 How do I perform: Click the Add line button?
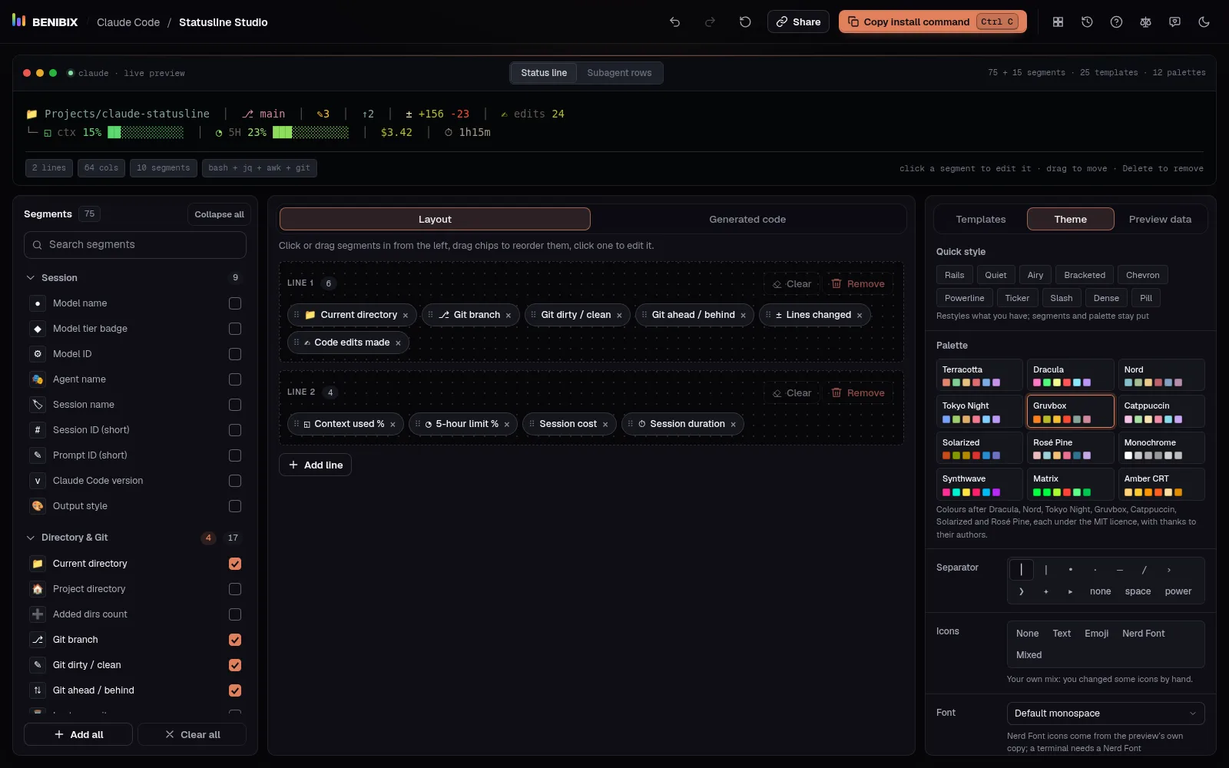click(315, 465)
